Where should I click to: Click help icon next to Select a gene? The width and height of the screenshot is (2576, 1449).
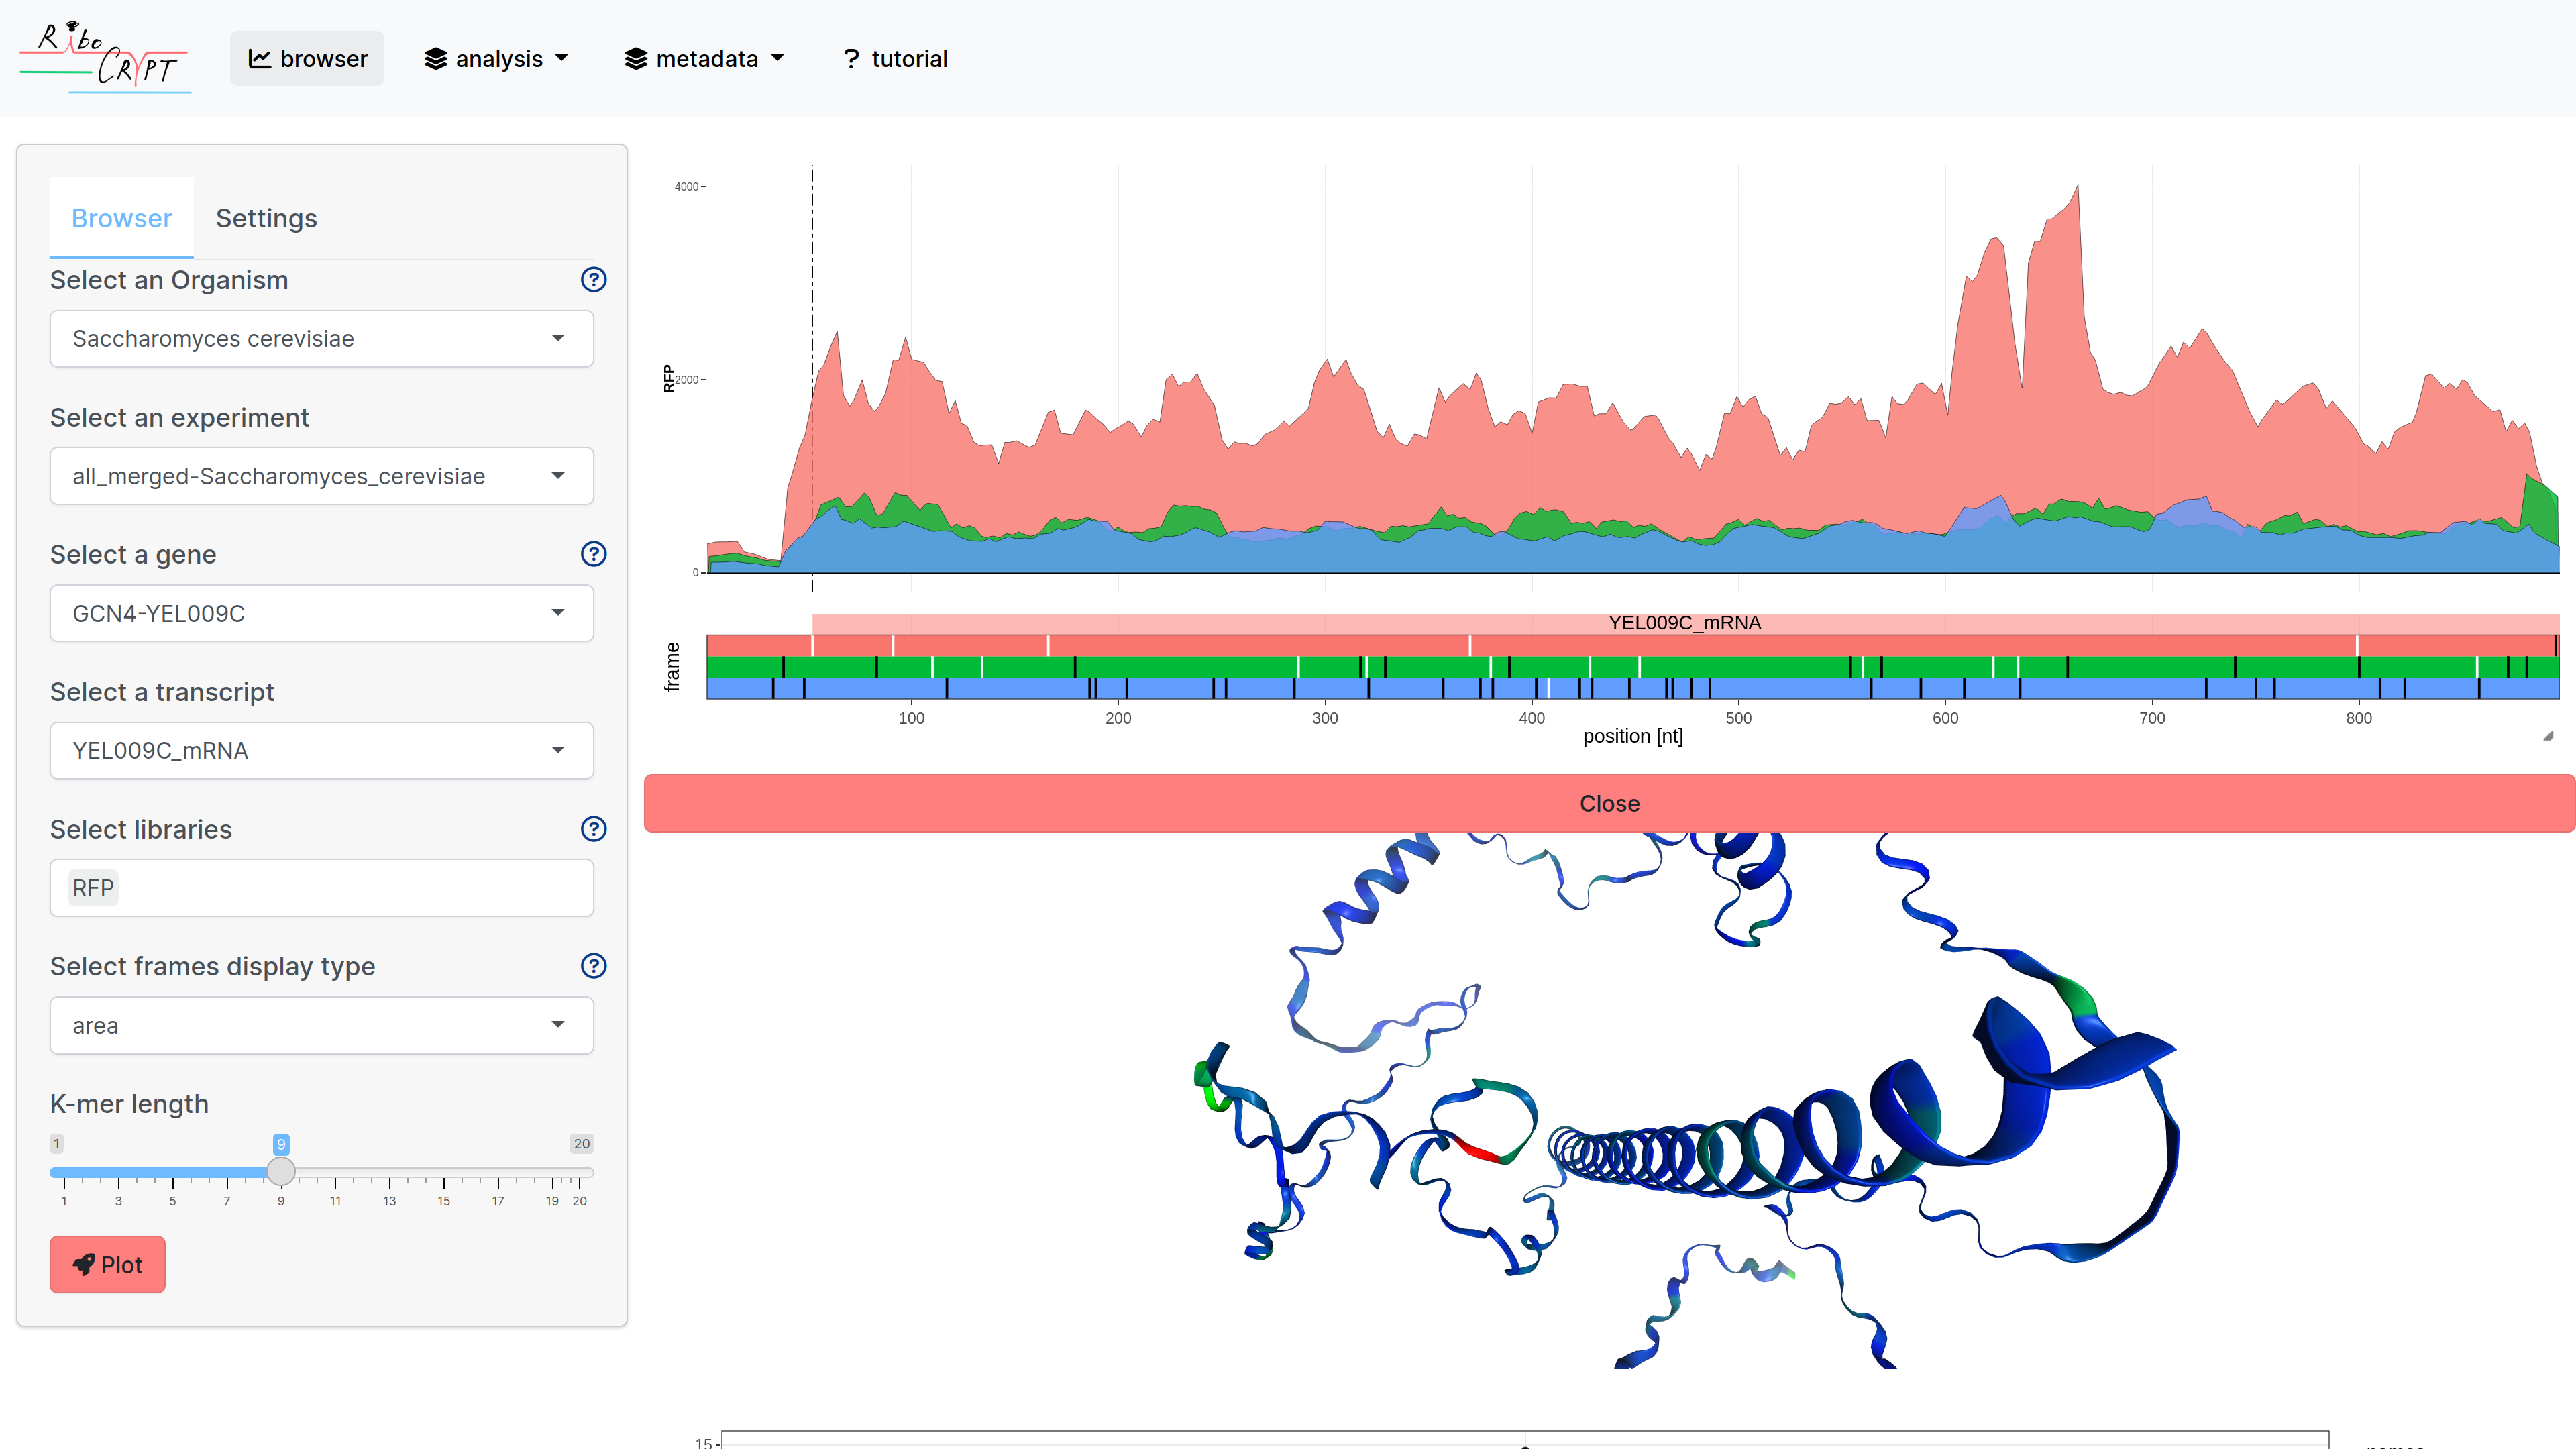click(x=593, y=554)
